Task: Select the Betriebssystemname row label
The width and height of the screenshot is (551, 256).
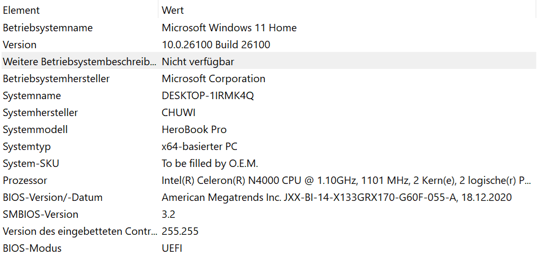Action: pyautogui.click(x=48, y=28)
